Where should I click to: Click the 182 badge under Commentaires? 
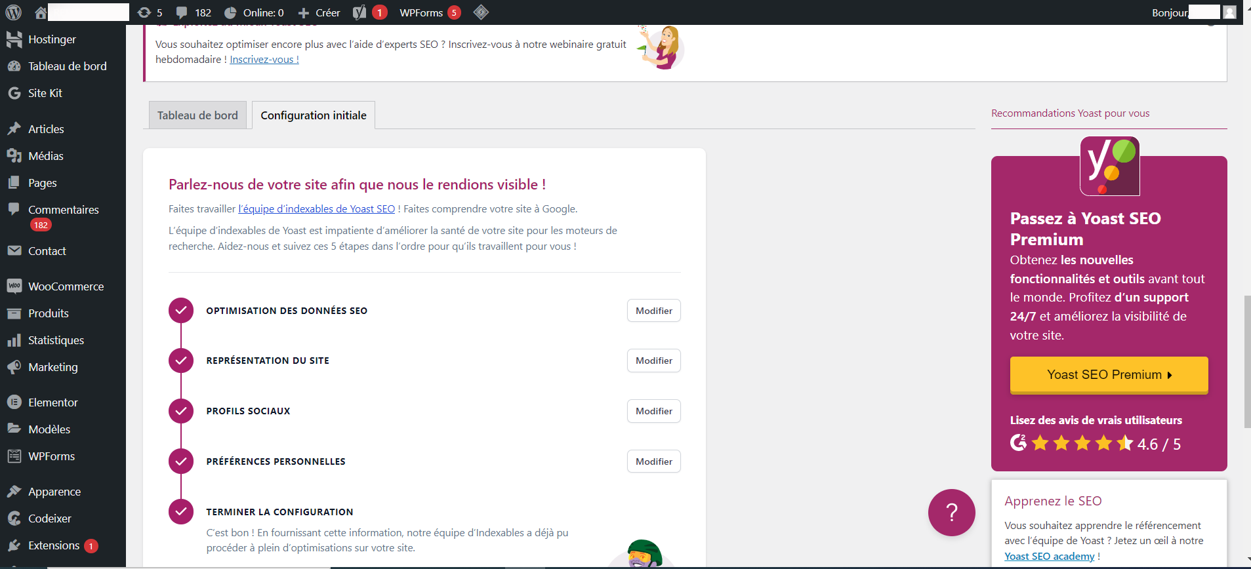tap(41, 225)
